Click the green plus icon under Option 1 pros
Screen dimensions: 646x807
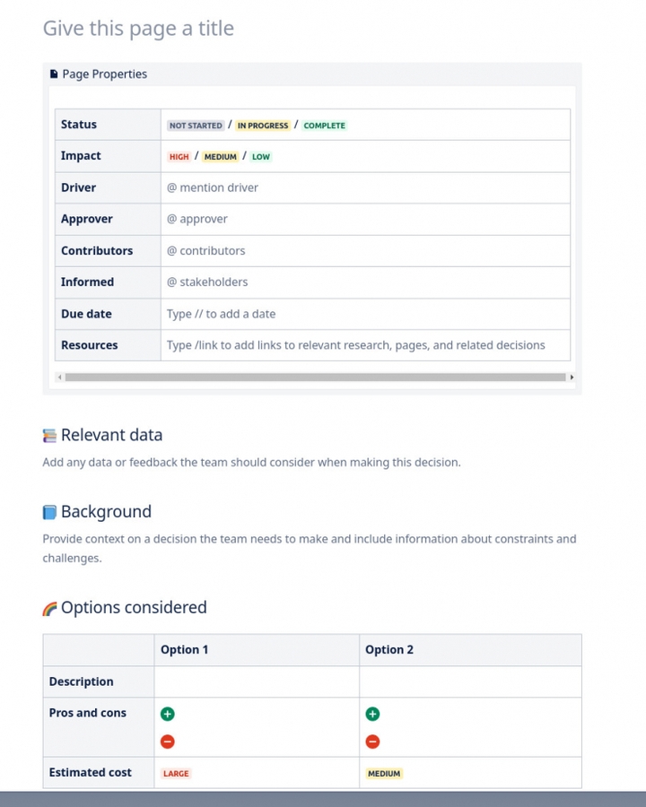(x=167, y=714)
